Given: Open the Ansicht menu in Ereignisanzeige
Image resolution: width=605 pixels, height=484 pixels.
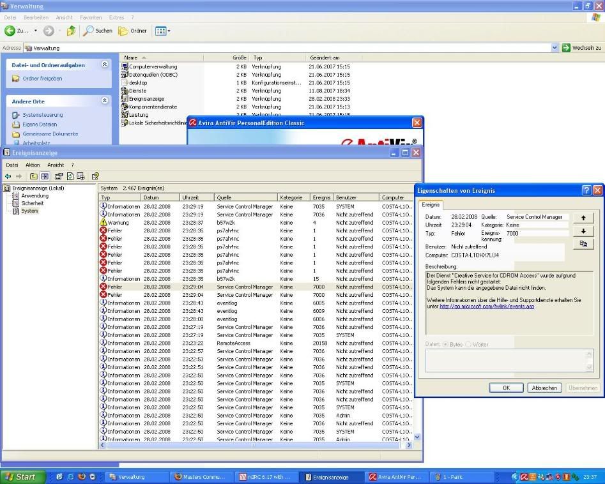Looking at the screenshot, I should [x=56, y=165].
